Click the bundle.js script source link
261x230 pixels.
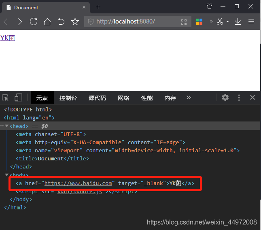[80, 192]
